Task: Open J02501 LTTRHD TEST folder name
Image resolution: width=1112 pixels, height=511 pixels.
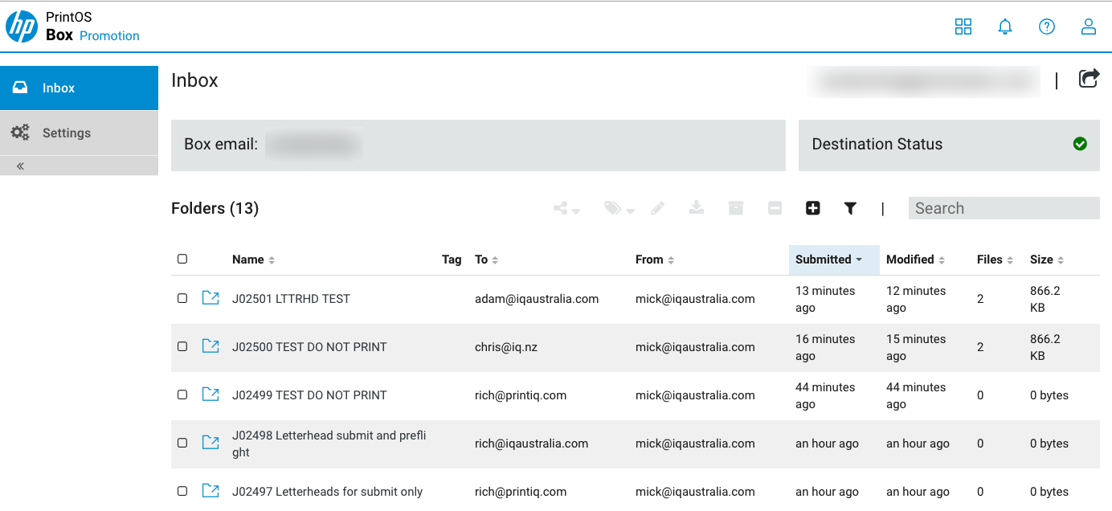Action: [x=291, y=298]
